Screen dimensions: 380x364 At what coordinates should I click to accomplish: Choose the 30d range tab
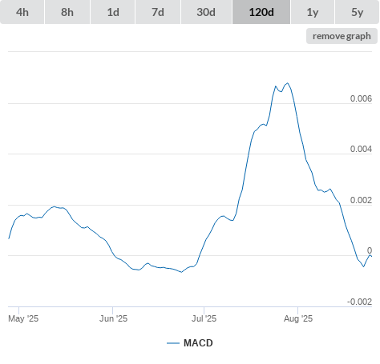(x=206, y=12)
